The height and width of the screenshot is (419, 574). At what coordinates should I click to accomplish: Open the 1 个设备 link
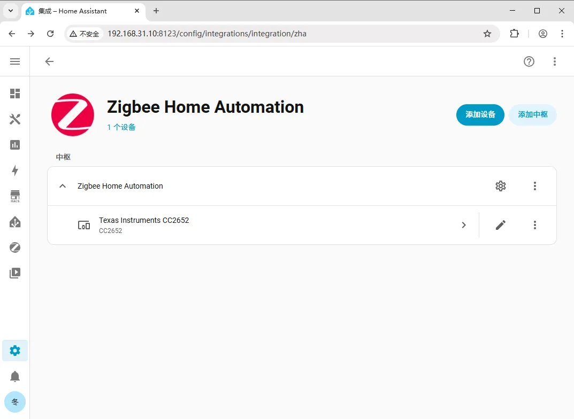click(x=121, y=127)
